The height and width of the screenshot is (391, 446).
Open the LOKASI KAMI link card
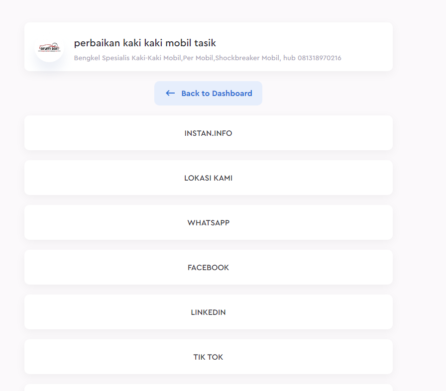[209, 178]
